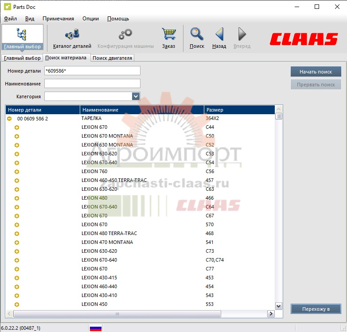Select the LEXION 670 C77 row

point(140,269)
